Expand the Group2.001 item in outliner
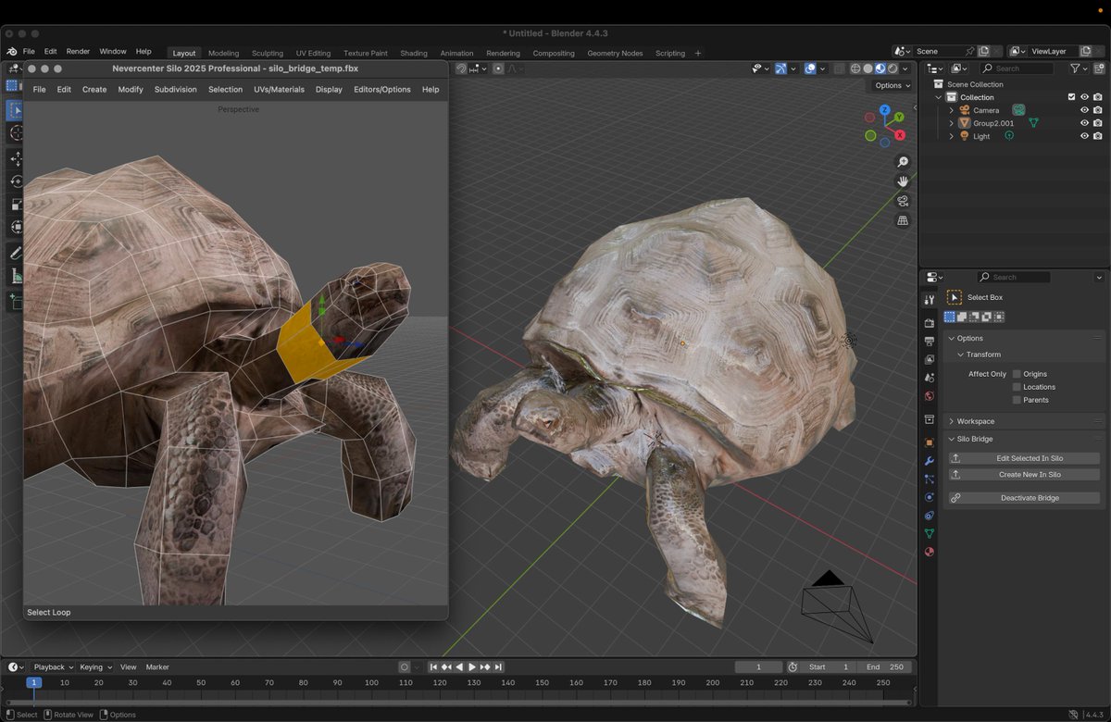The height and width of the screenshot is (722, 1111). coord(951,123)
